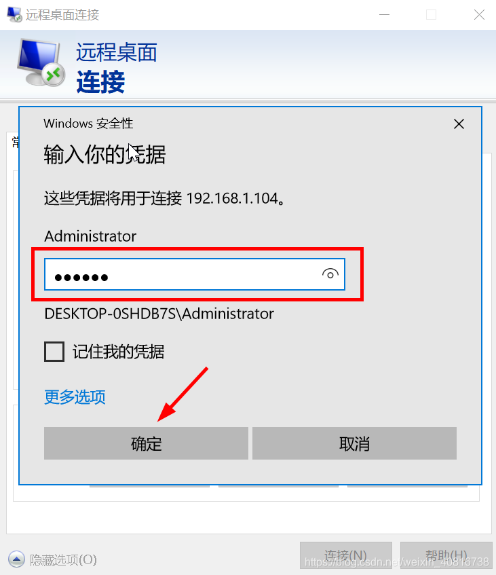Confirm credentials with the 确定 button

[146, 443]
